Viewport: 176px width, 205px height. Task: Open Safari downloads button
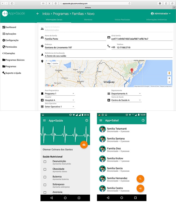coord(160,3)
